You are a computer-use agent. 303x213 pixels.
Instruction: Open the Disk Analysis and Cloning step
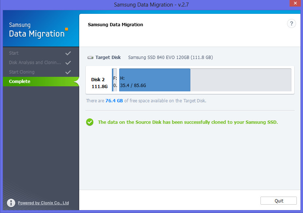[35, 62]
